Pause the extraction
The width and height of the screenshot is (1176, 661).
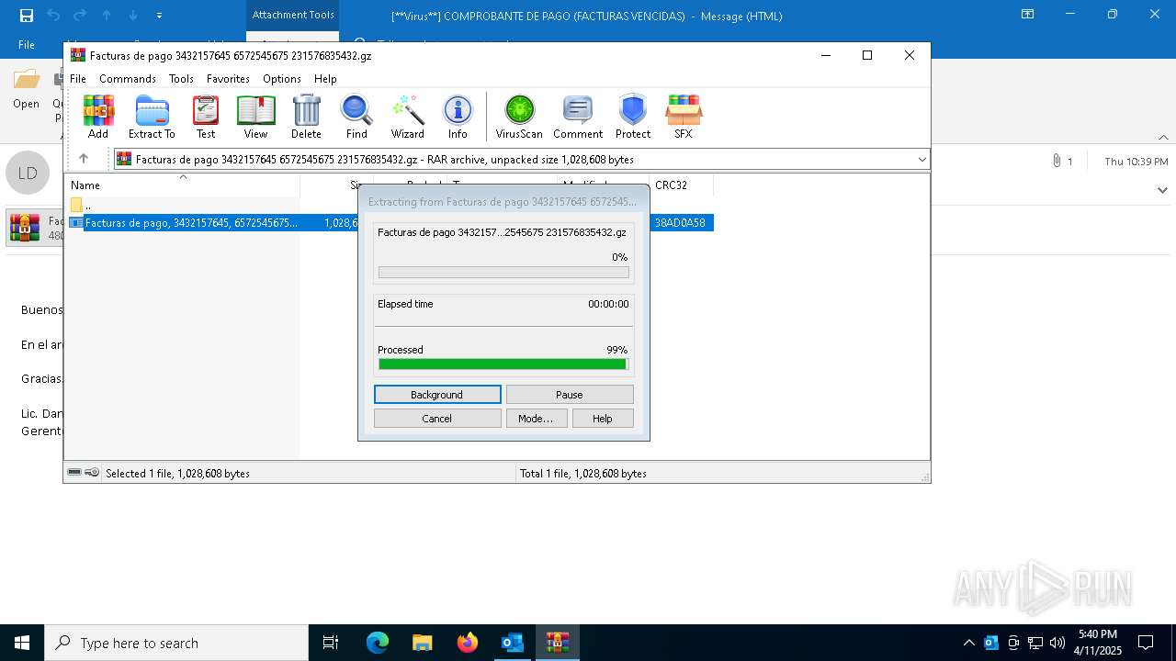click(x=570, y=394)
